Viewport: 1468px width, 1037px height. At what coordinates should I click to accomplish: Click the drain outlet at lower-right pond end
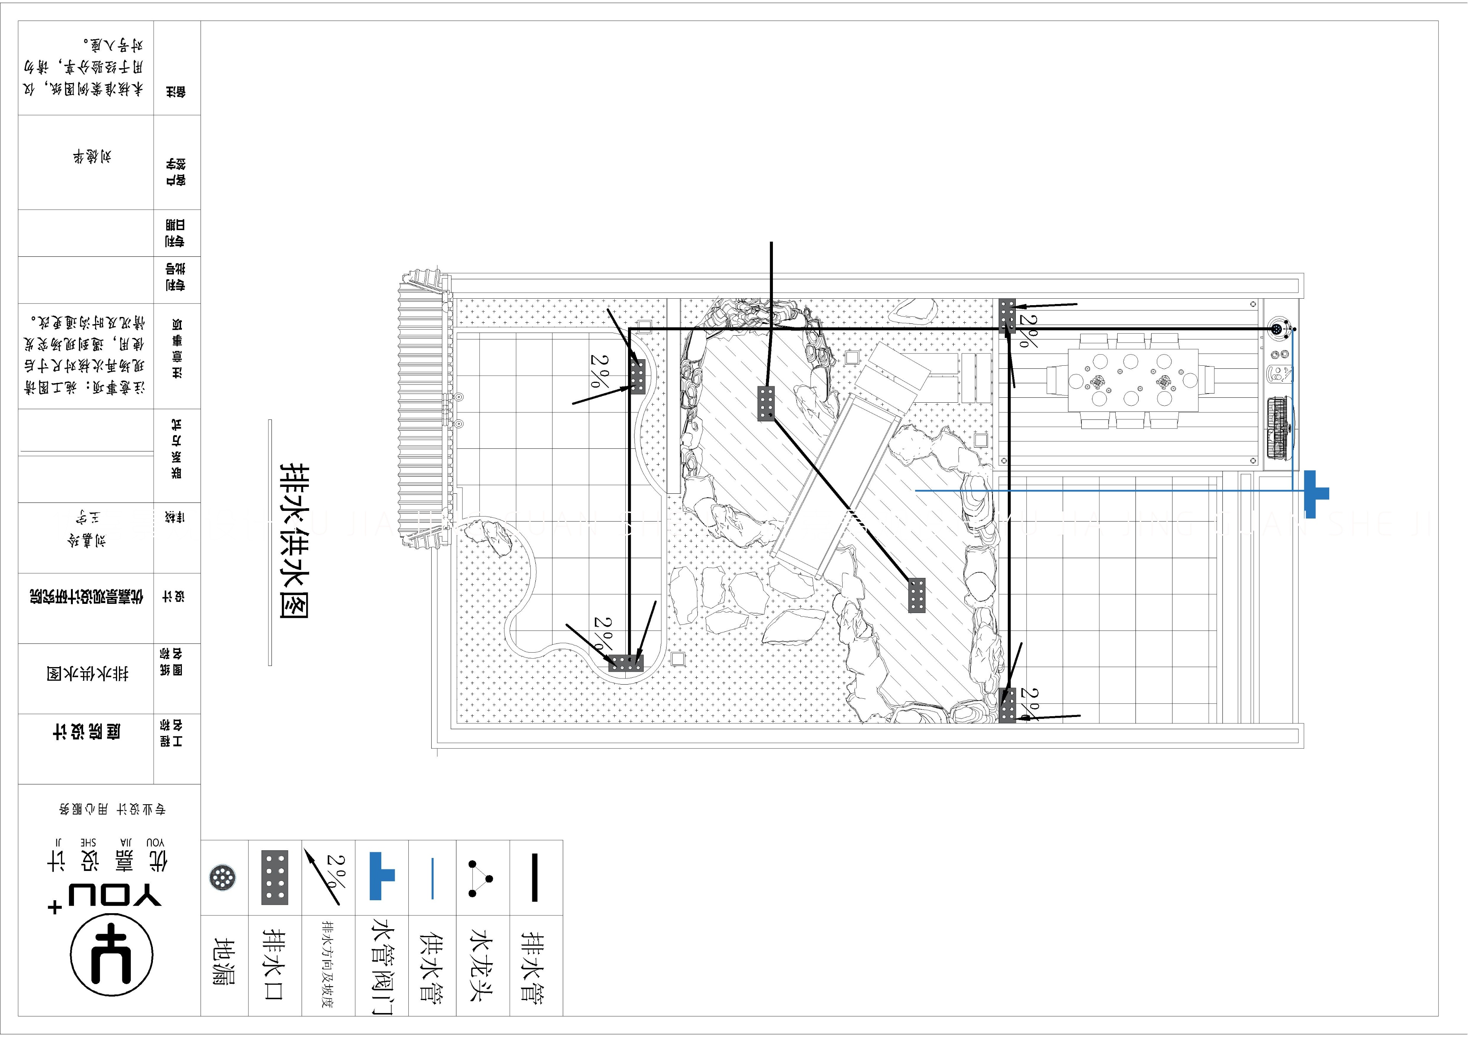(916, 595)
